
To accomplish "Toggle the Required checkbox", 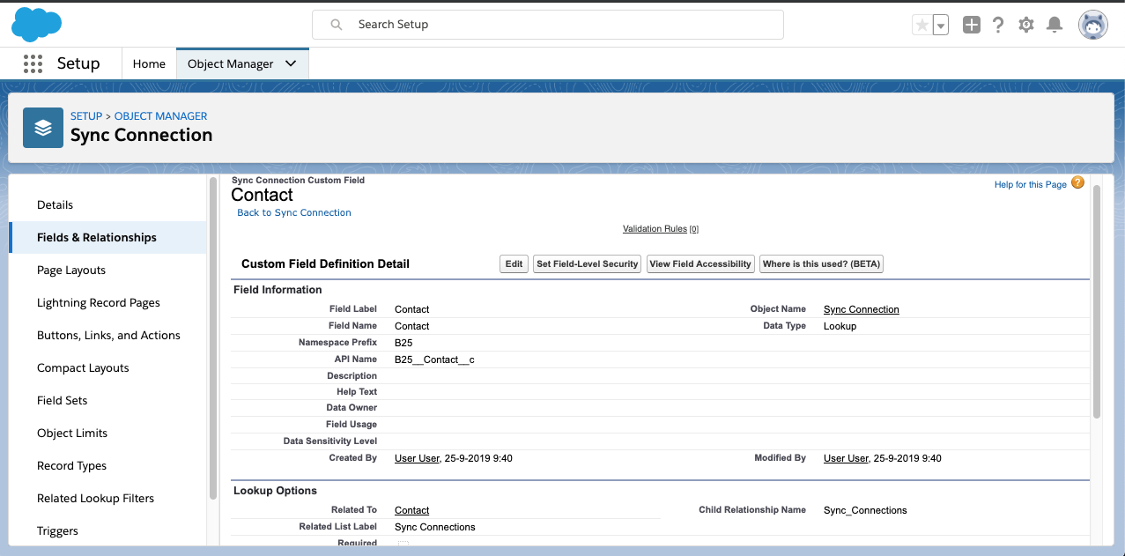I will 403,545.
